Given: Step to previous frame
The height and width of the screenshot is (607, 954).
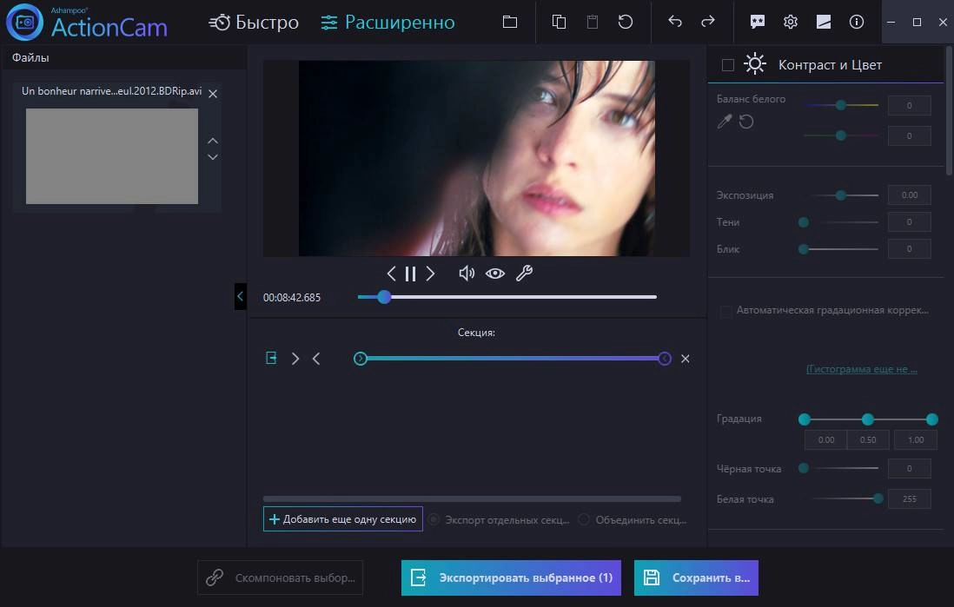Looking at the screenshot, I should coord(391,274).
